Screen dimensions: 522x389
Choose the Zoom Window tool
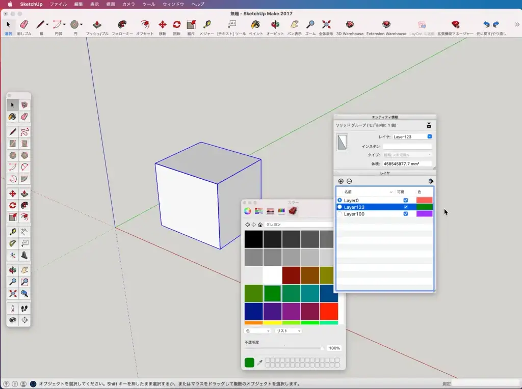[24, 282]
